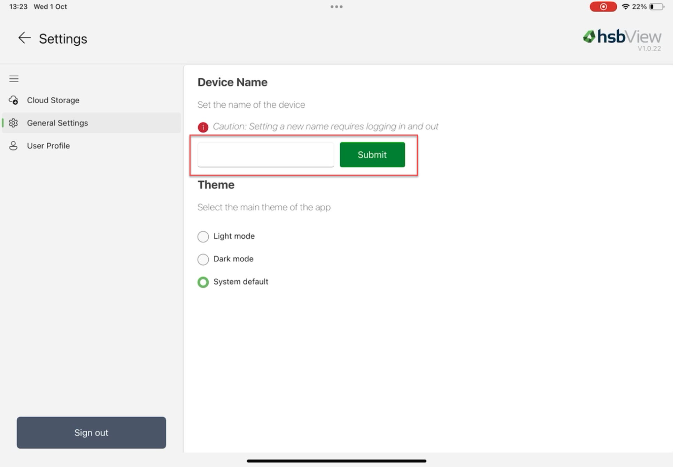
Task: Select the System default theme
Action: tap(203, 282)
